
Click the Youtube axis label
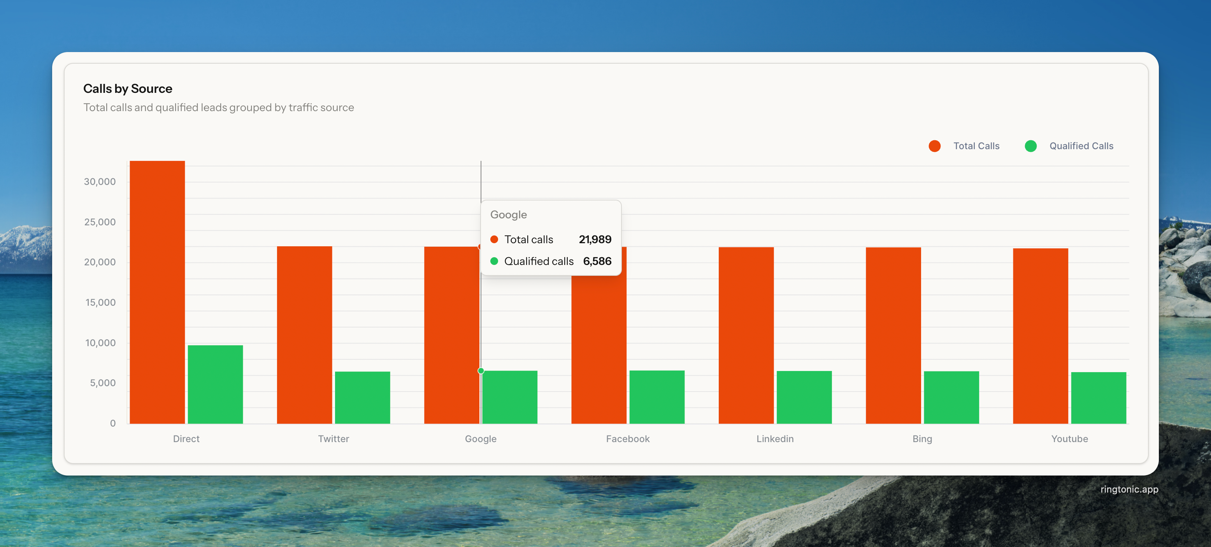pos(1069,439)
